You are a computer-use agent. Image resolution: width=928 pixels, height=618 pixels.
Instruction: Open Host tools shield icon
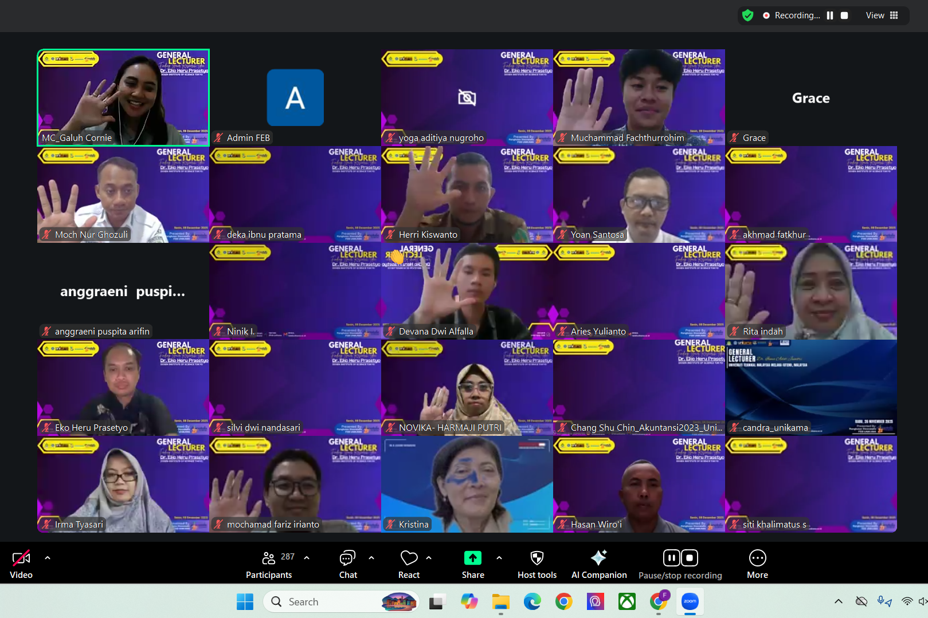pos(537,564)
